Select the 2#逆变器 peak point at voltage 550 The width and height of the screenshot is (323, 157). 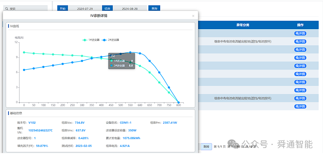pyautogui.click(x=130, y=53)
